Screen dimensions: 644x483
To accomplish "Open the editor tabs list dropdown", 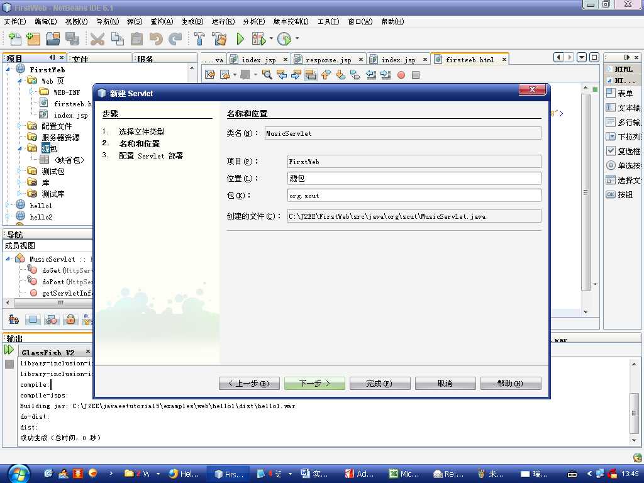I will click(582, 57).
